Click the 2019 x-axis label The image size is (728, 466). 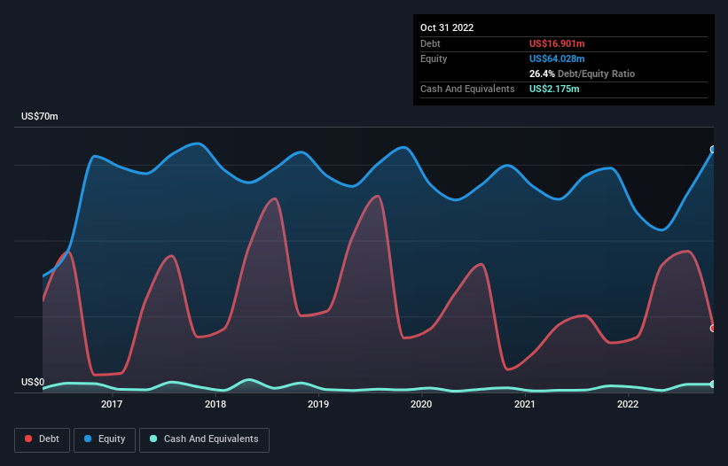(318, 404)
